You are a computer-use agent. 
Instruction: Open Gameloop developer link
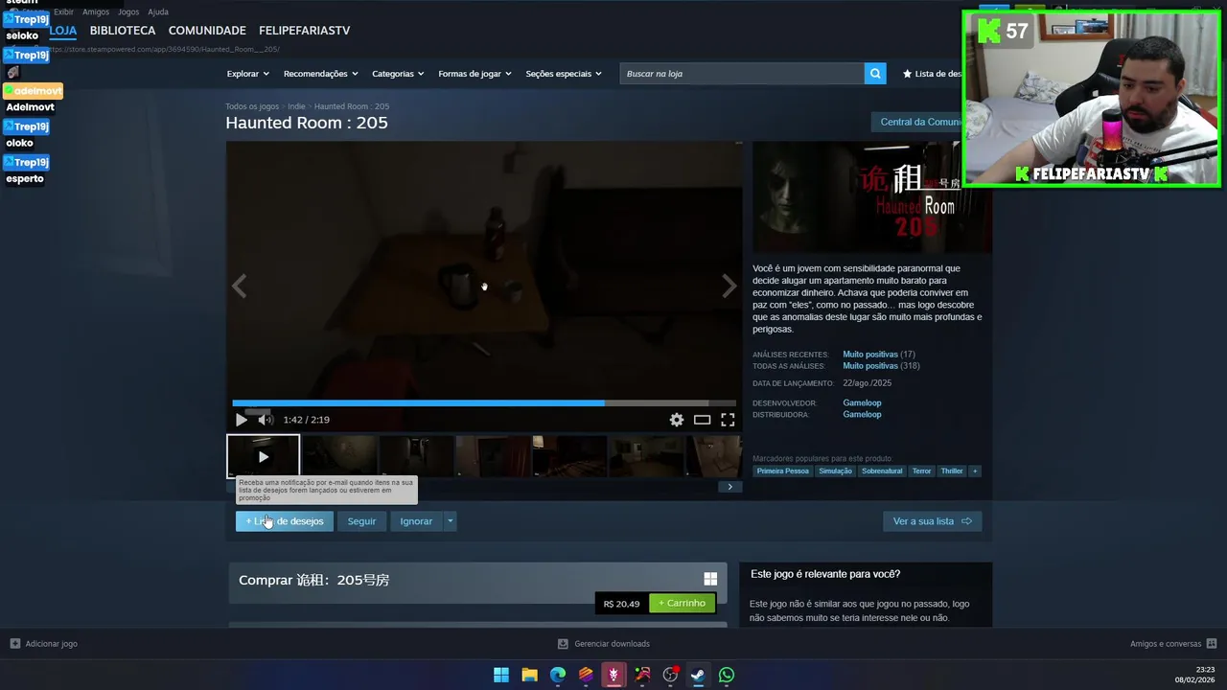(x=862, y=402)
